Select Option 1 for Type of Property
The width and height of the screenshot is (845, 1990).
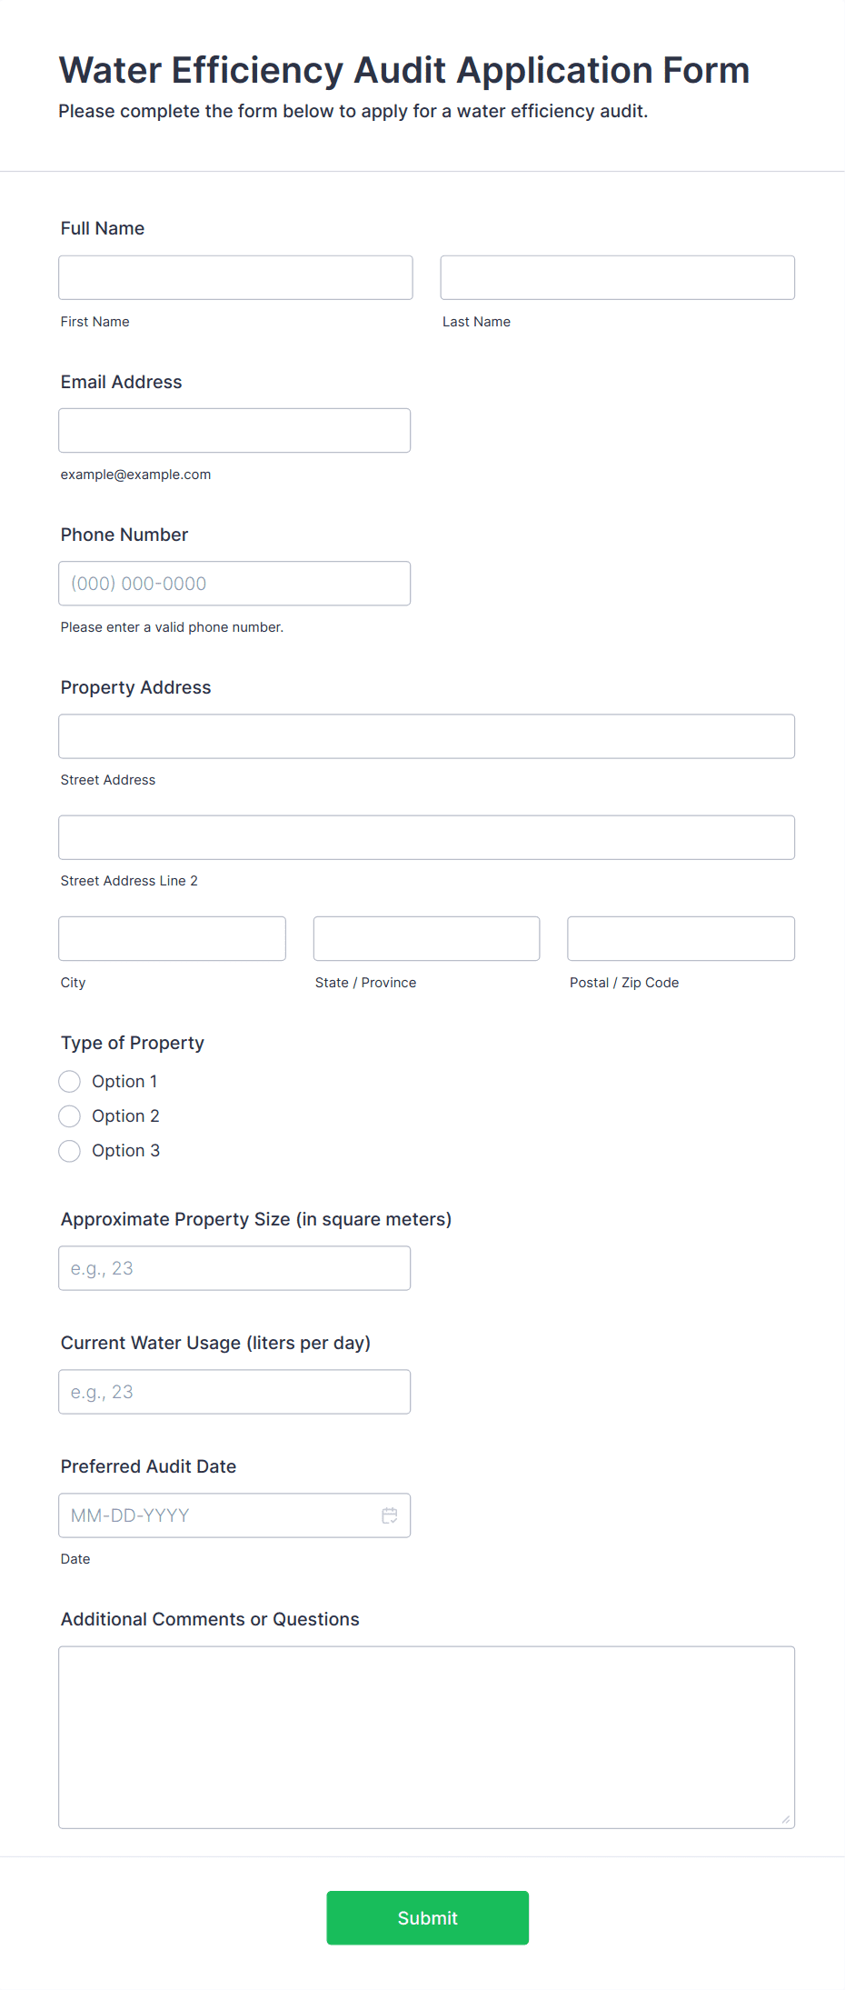coord(69,1081)
